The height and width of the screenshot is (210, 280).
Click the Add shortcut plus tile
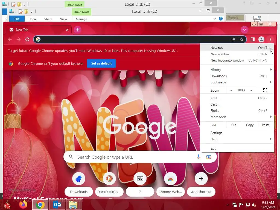[201, 184]
